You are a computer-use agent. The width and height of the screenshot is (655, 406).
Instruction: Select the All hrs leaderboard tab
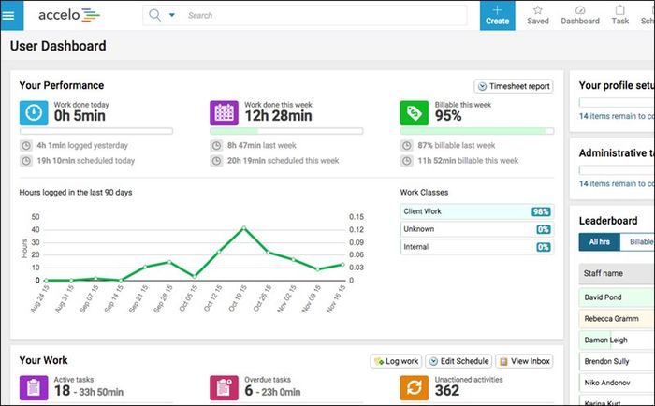click(600, 242)
